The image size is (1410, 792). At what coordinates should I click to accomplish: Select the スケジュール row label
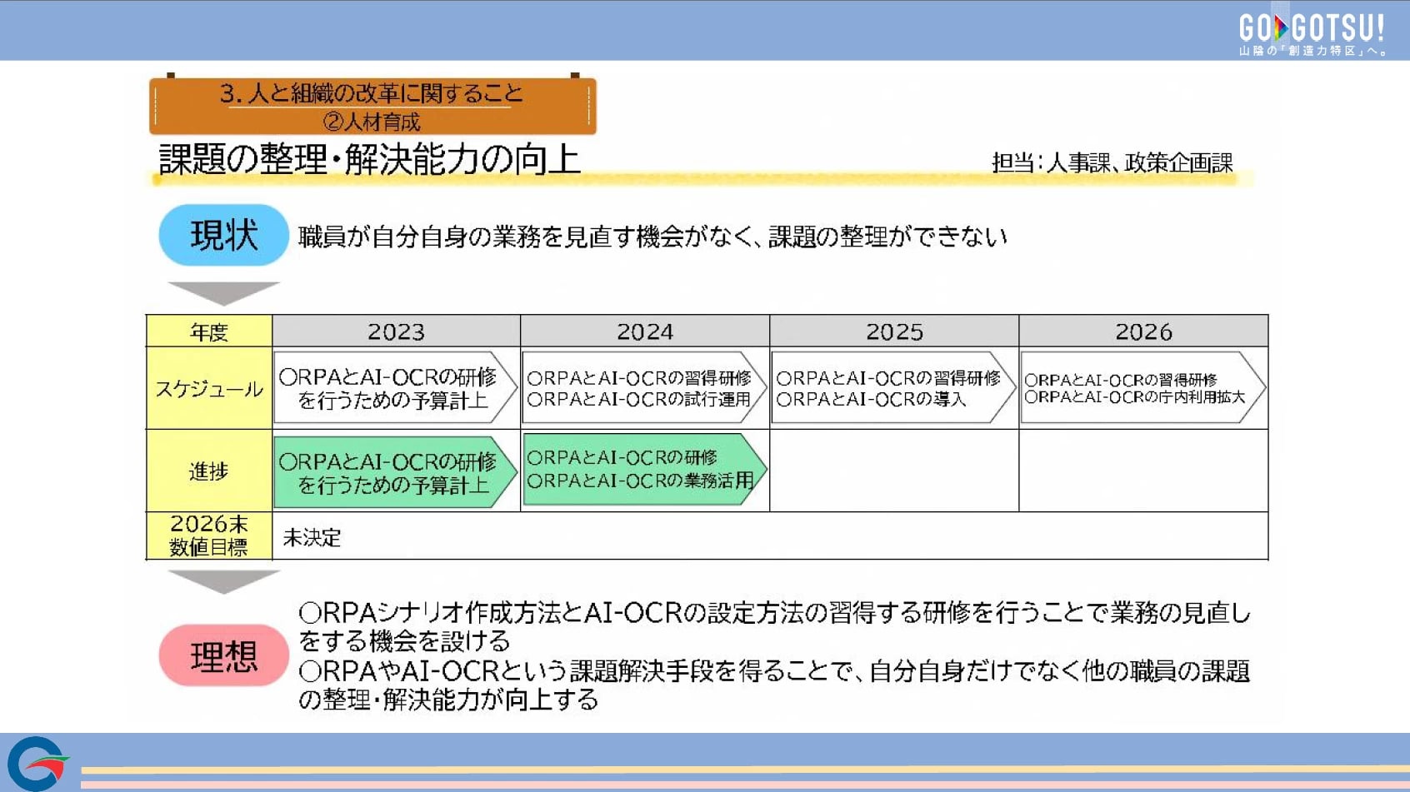click(209, 389)
